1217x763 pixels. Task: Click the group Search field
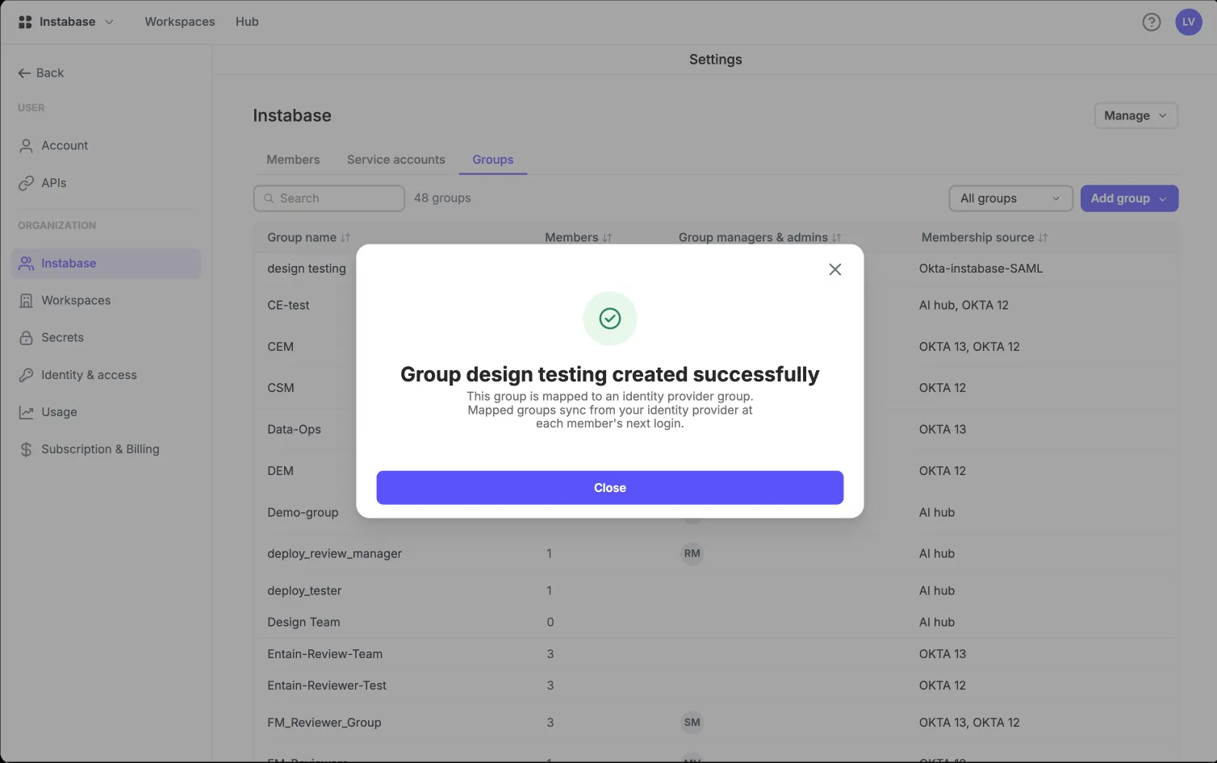[329, 198]
